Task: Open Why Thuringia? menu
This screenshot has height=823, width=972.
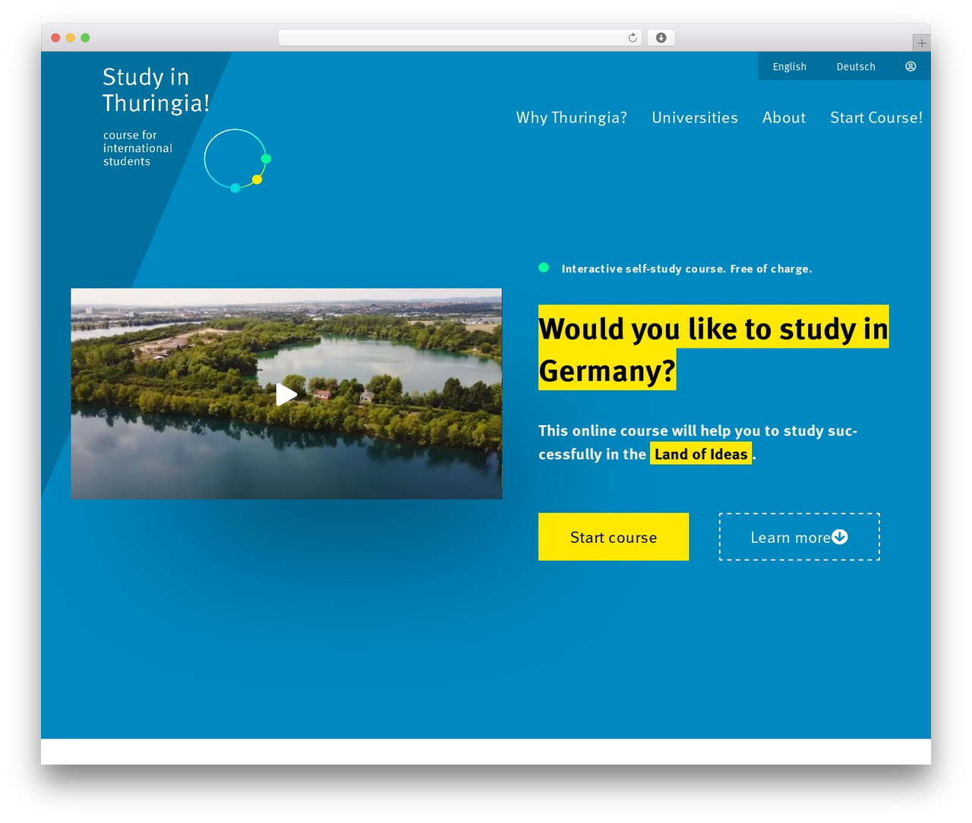Action: tap(572, 118)
